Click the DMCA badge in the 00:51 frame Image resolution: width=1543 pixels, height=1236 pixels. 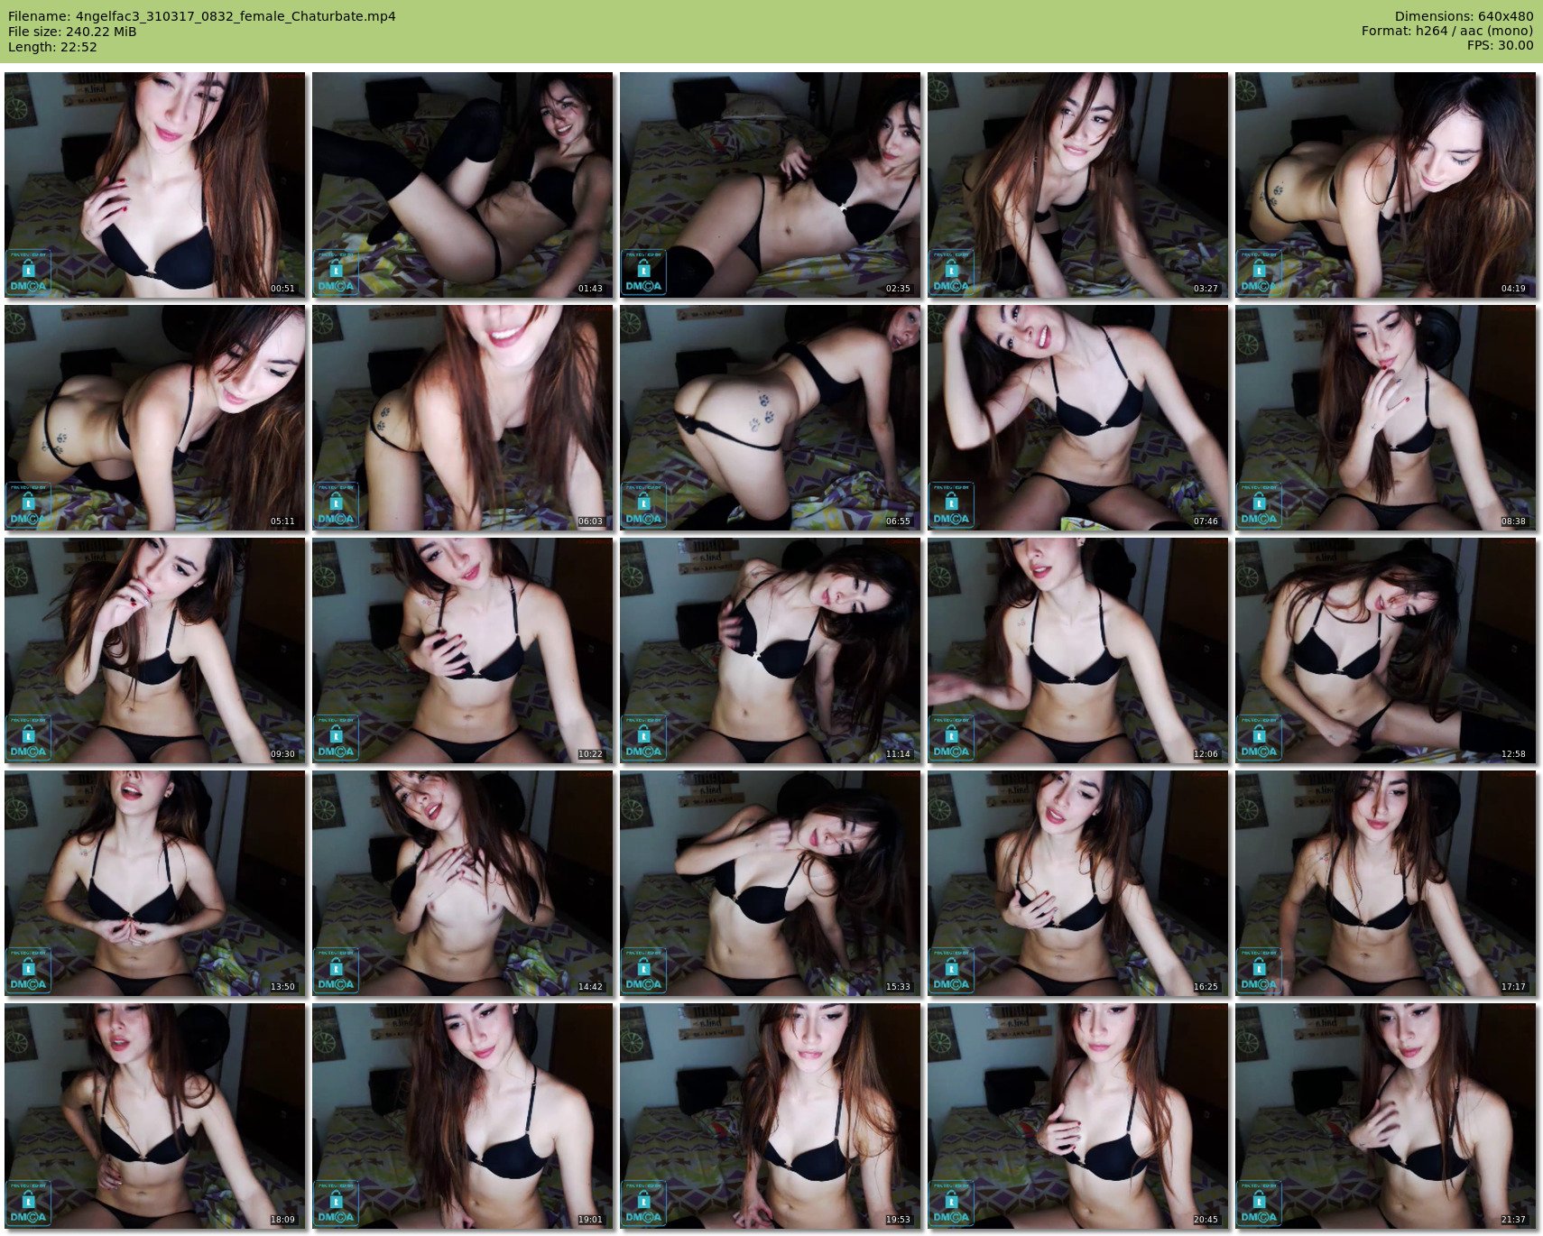click(x=28, y=273)
